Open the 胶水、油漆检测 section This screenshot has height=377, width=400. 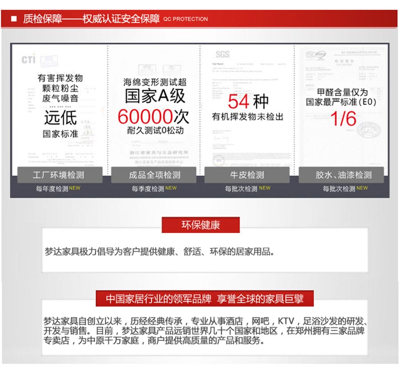click(343, 175)
